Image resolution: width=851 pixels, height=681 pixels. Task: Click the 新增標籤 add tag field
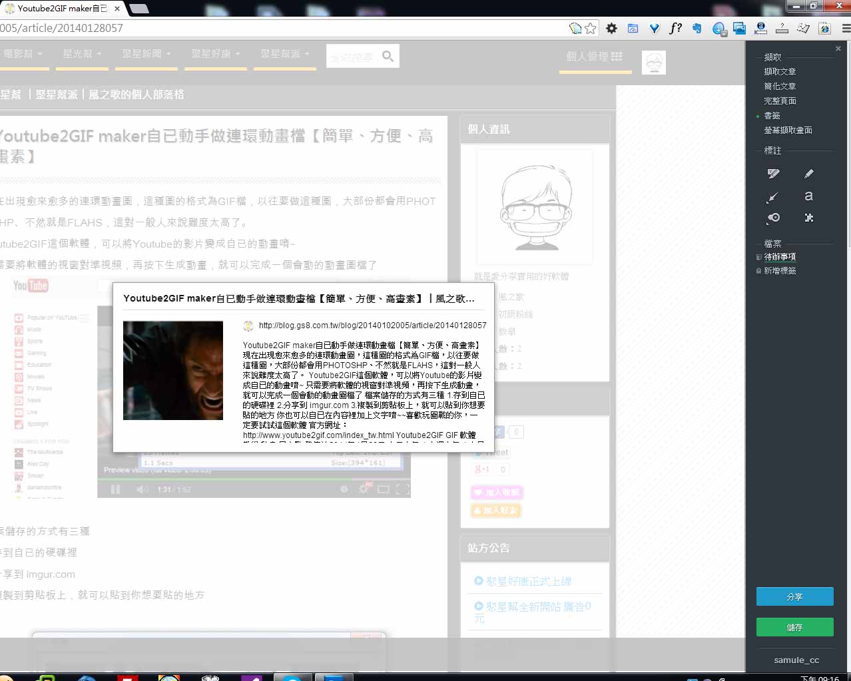click(x=780, y=271)
